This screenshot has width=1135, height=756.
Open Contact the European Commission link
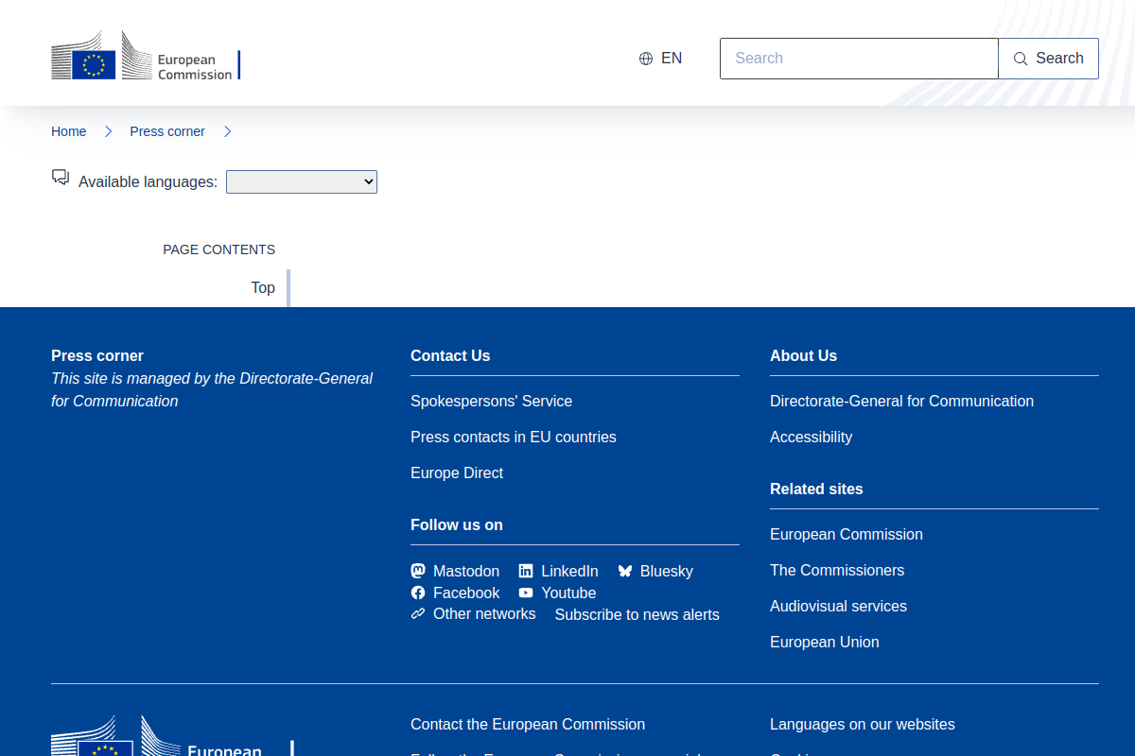tap(528, 724)
